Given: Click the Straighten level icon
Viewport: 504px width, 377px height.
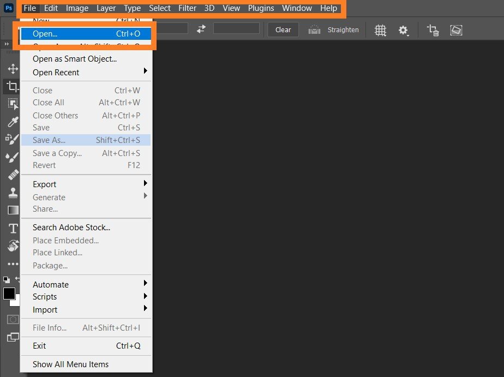Looking at the screenshot, I should coord(314,30).
